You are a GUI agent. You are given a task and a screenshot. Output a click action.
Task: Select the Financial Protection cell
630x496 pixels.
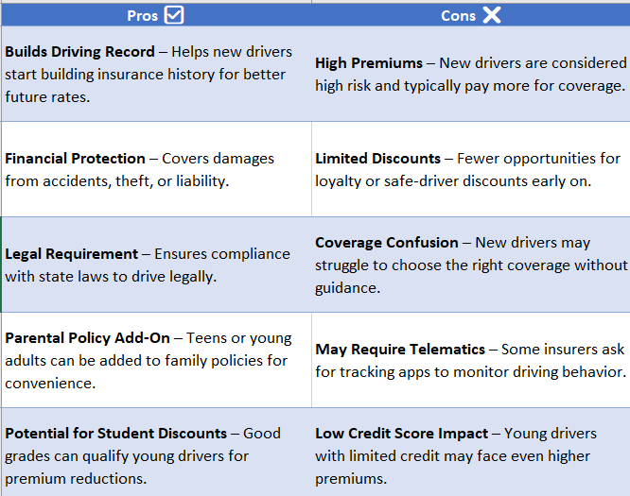(156, 169)
